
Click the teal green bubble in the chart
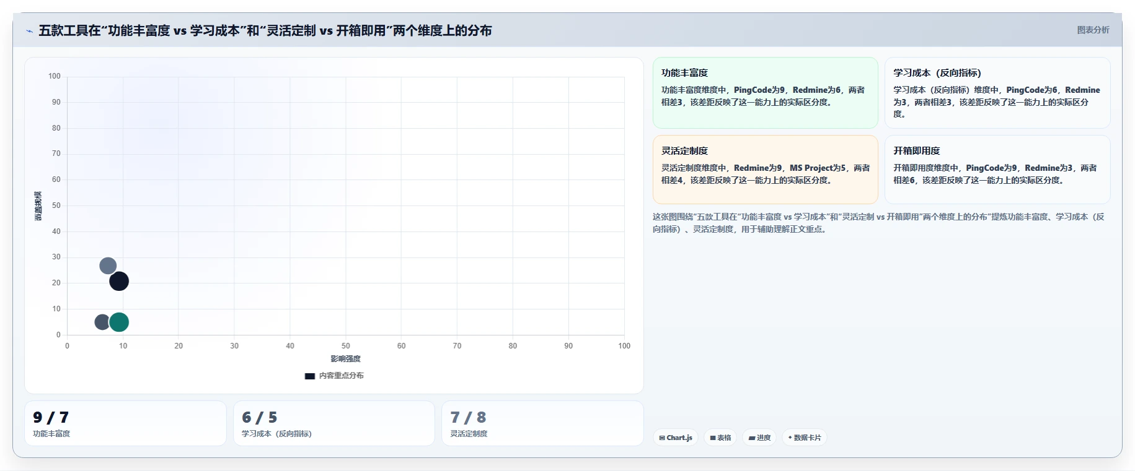tap(119, 322)
